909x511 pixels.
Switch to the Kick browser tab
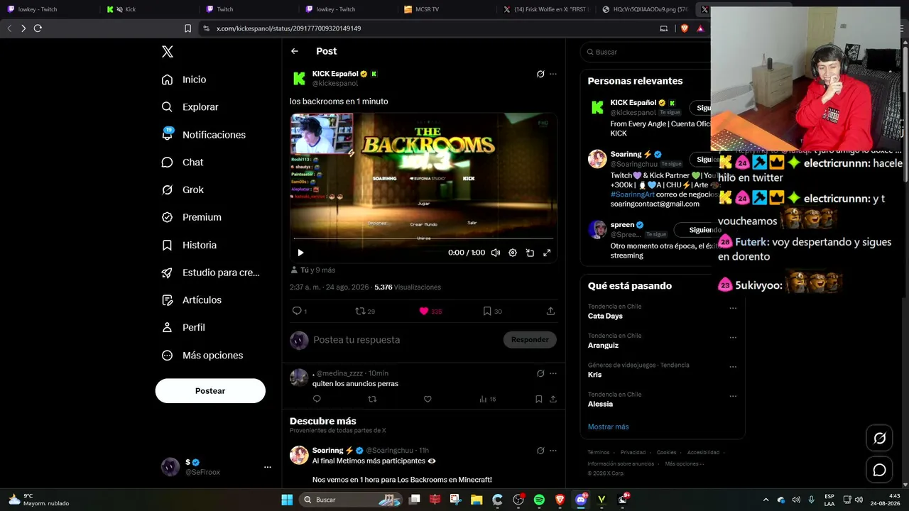coord(148,9)
